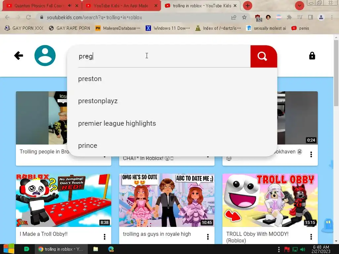Image resolution: width=339 pixels, height=254 pixels.
Task: Select the 'premier league highlights' suggestion
Action: [x=172, y=123]
